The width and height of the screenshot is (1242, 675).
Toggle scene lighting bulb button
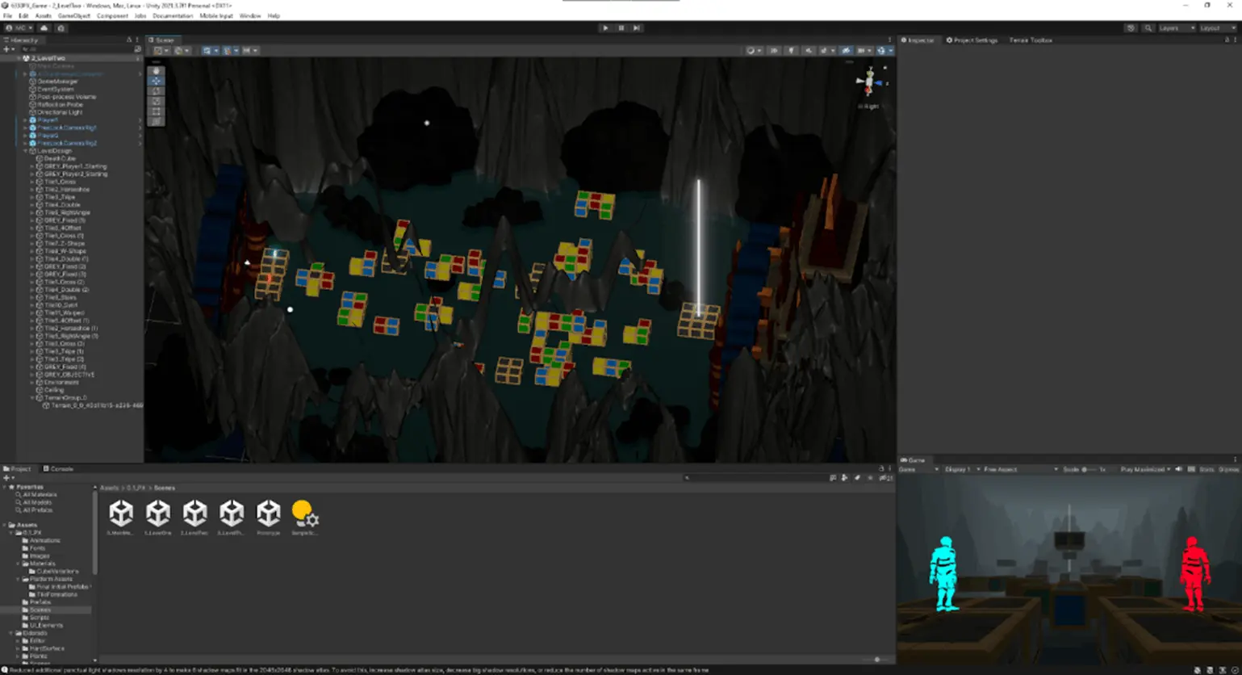[x=791, y=50]
